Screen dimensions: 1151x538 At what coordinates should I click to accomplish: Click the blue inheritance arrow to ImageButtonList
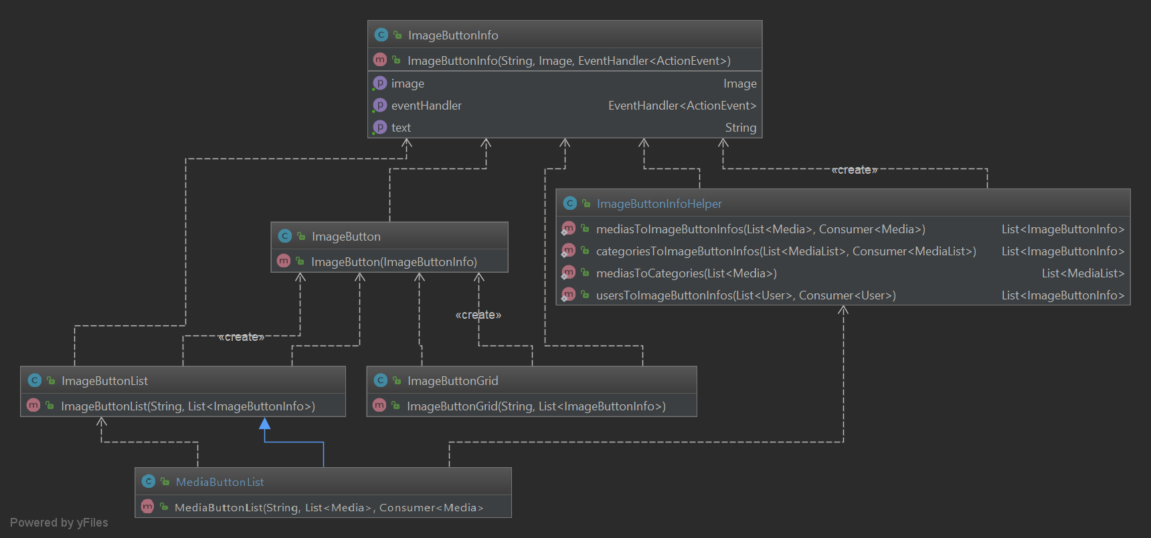click(265, 424)
